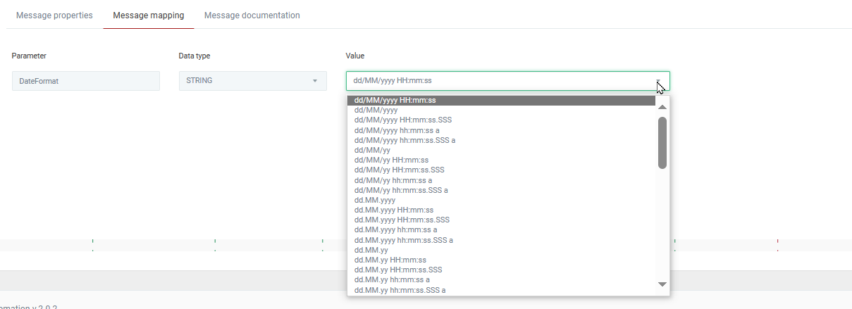
Task: Collapse the Value dropdown using its arrow
Action: (x=657, y=81)
